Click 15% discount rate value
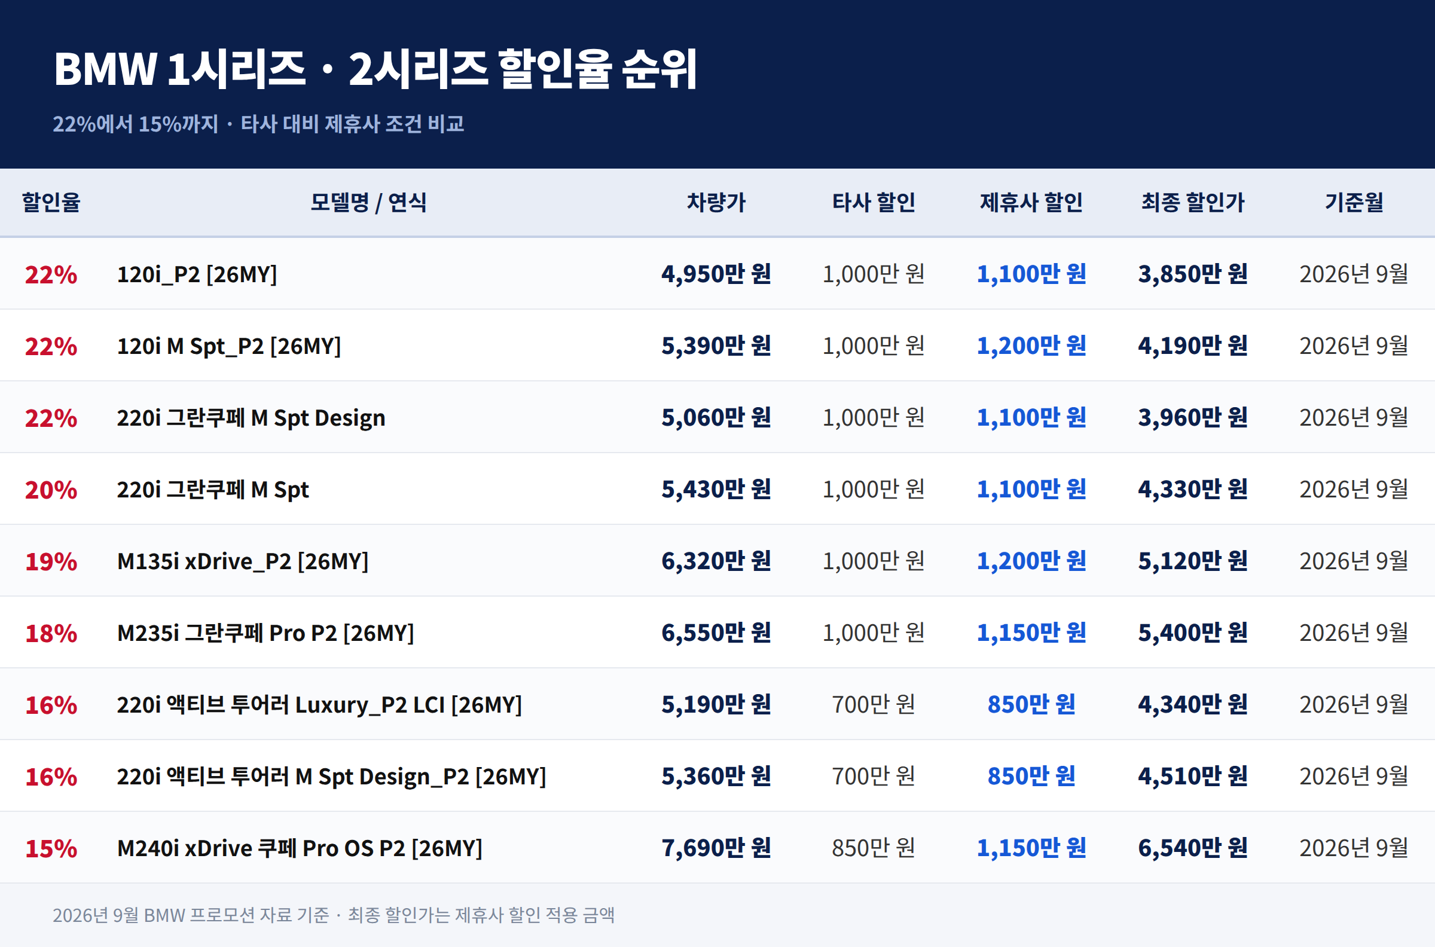This screenshot has height=947, width=1435. coord(51,848)
